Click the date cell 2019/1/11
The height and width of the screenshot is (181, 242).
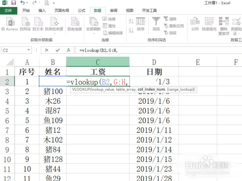pyautogui.click(x=154, y=130)
